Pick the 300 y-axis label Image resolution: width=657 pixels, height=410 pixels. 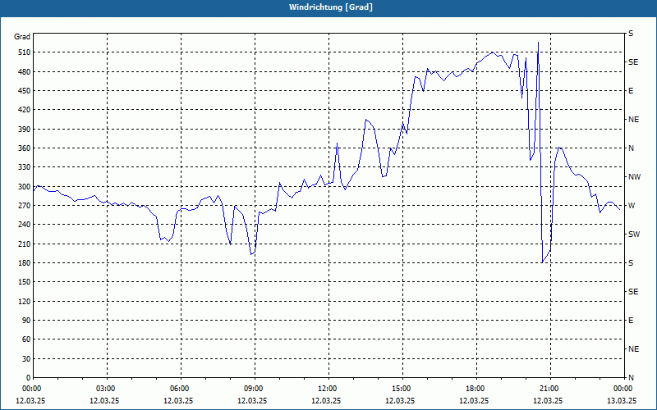click(25, 186)
